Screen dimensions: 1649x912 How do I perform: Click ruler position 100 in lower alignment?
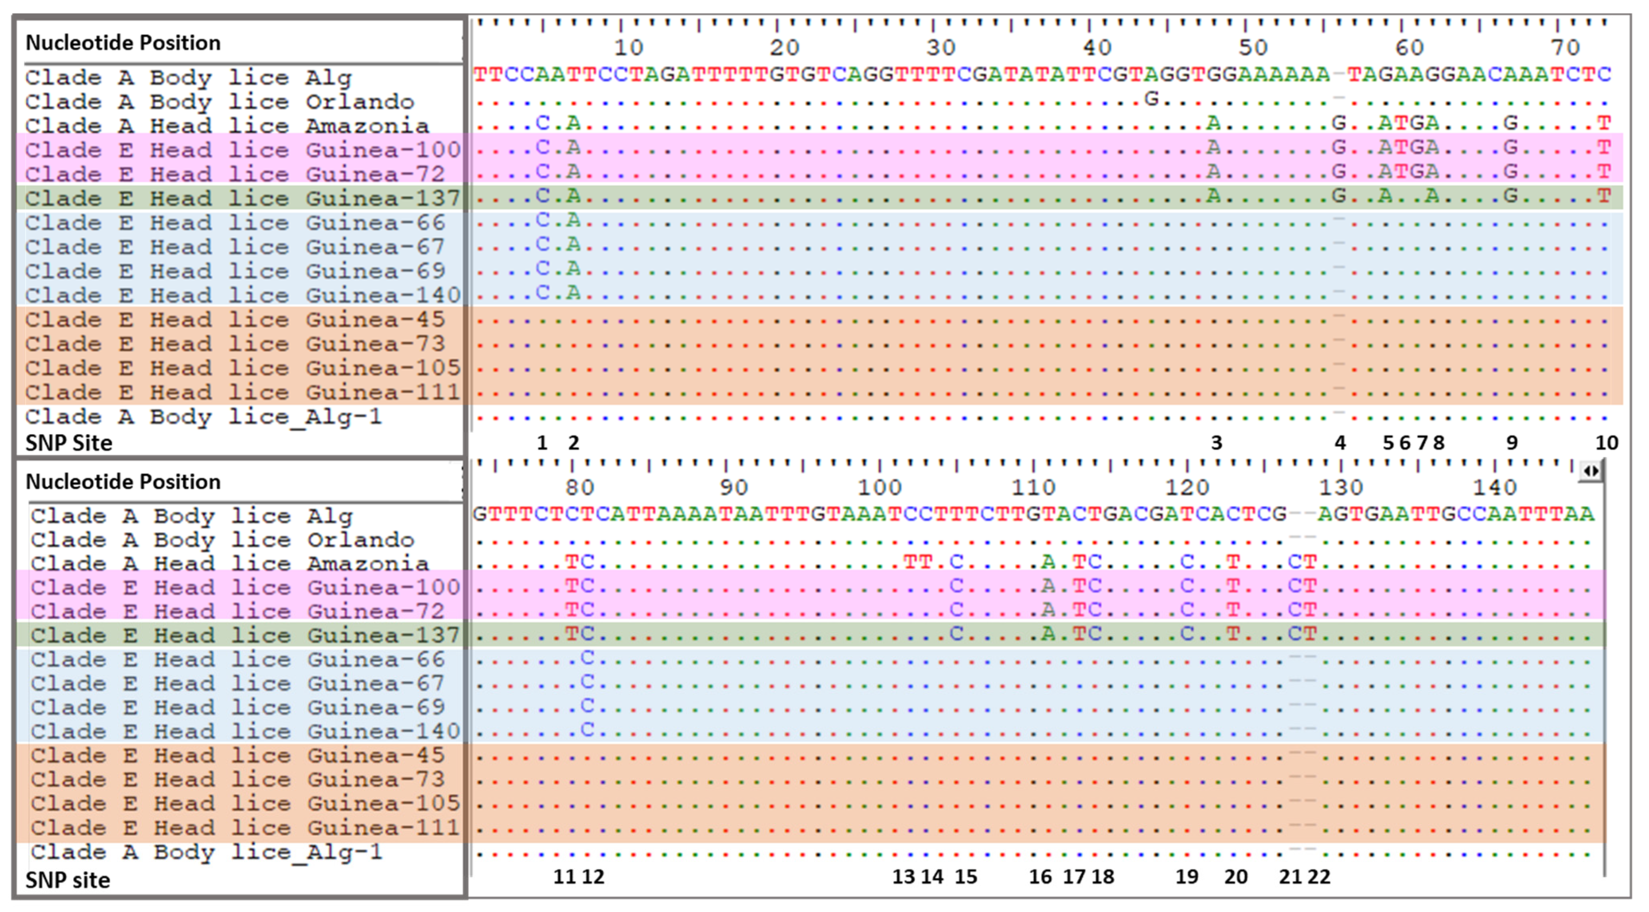point(879,488)
